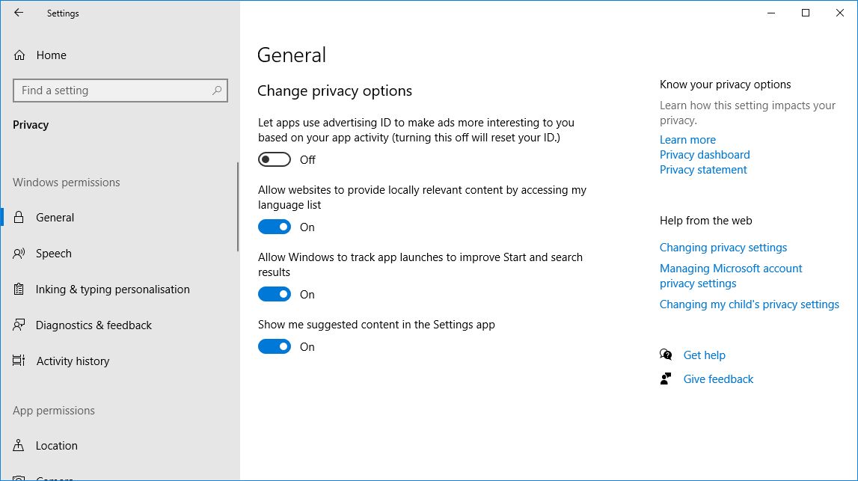Click the Home house icon

(19, 55)
